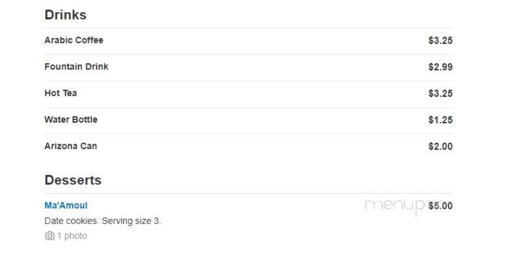Click the Fountain Drink $2.99 price
532x264 pixels.
441,67
